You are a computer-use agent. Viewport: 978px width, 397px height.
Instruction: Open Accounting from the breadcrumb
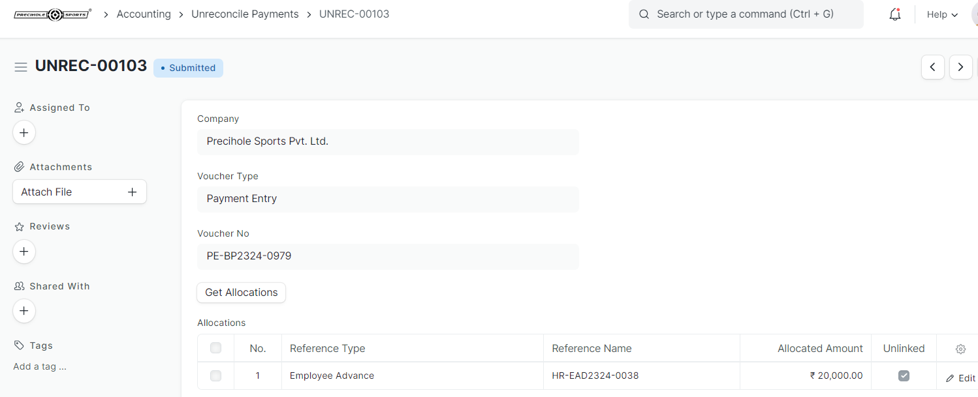(143, 14)
